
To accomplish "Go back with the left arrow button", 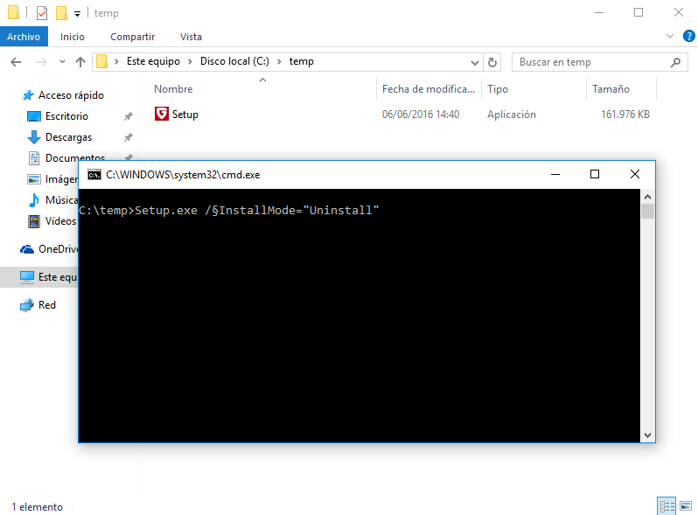I will [15, 62].
